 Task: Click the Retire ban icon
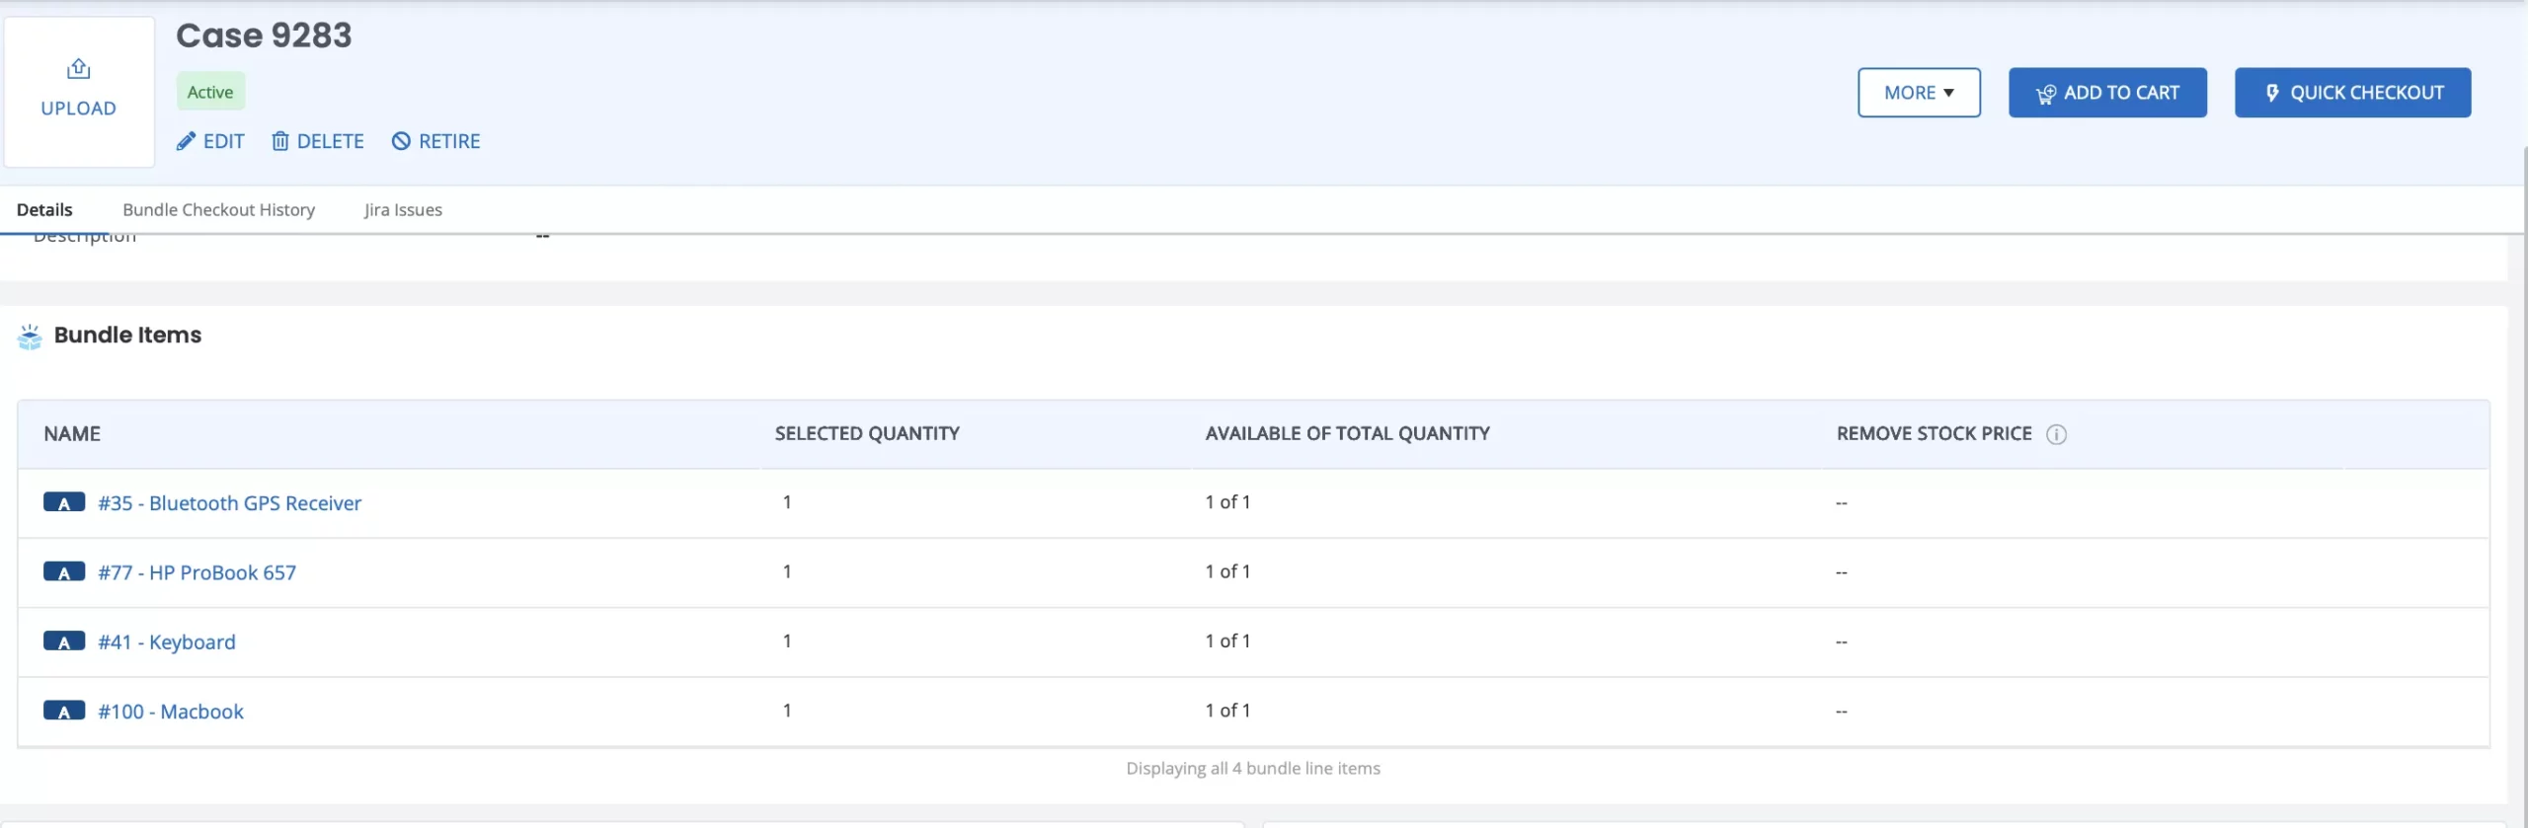[401, 141]
